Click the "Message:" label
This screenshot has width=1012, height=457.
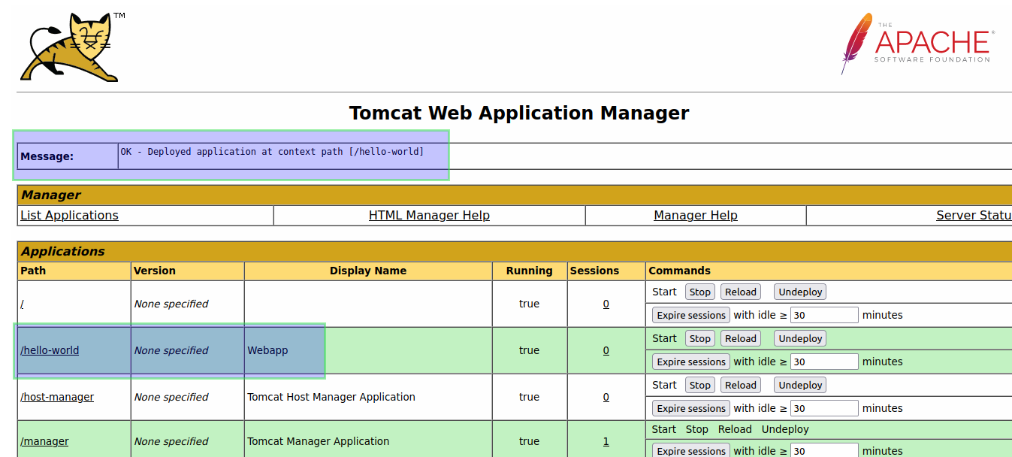click(47, 156)
